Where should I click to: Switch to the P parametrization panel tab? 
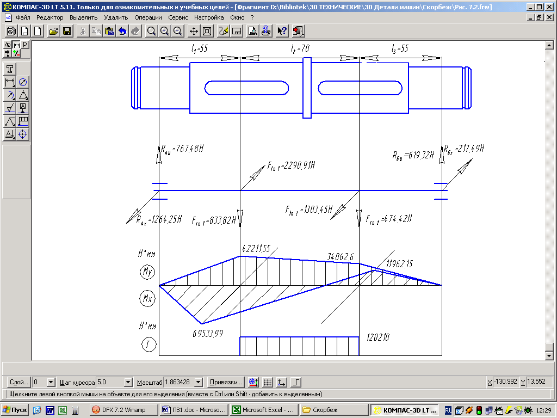click(25, 45)
